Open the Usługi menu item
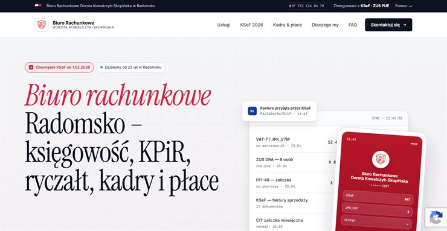 [224, 25]
